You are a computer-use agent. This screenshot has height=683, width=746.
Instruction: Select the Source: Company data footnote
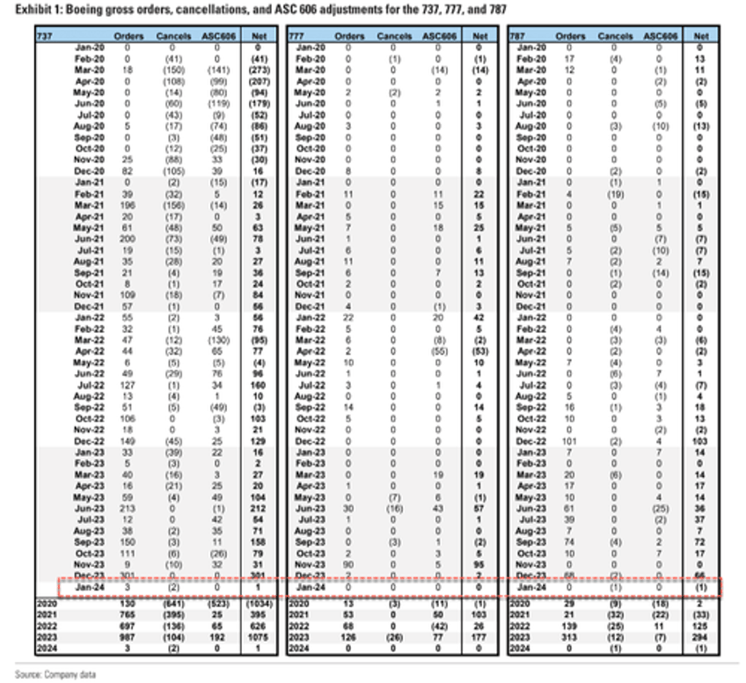pos(55,674)
